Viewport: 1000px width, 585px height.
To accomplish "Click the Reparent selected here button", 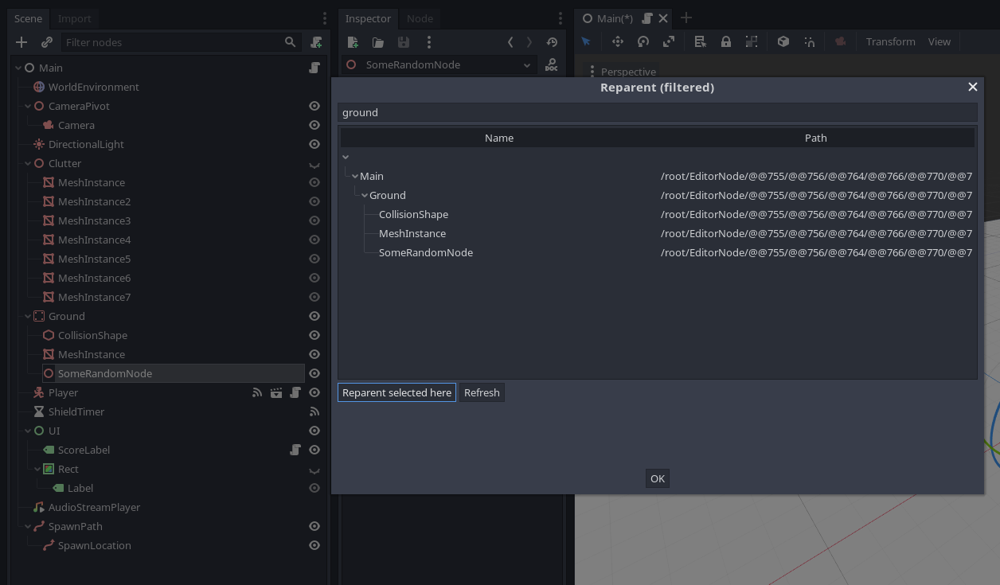I will coord(396,392).
